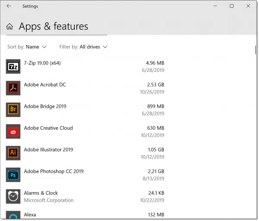This screenshot has height=221, width=259.
Task: Click the Alexa app icon
Action: pos(13,215)
